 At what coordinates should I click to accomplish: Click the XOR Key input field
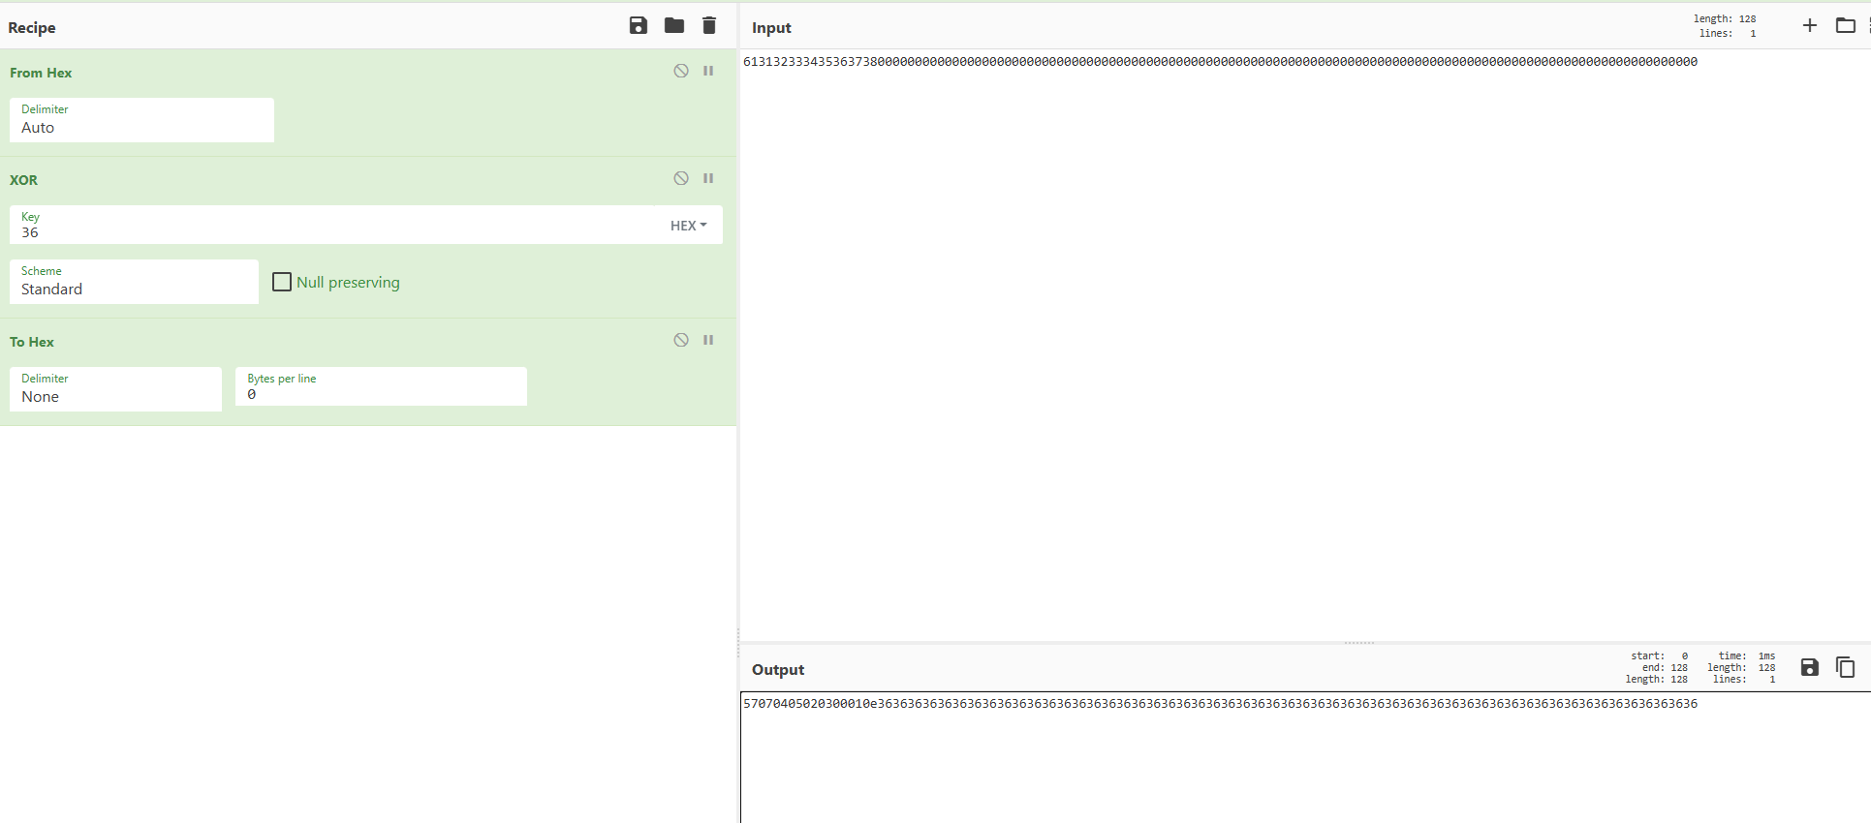point(339,232)
